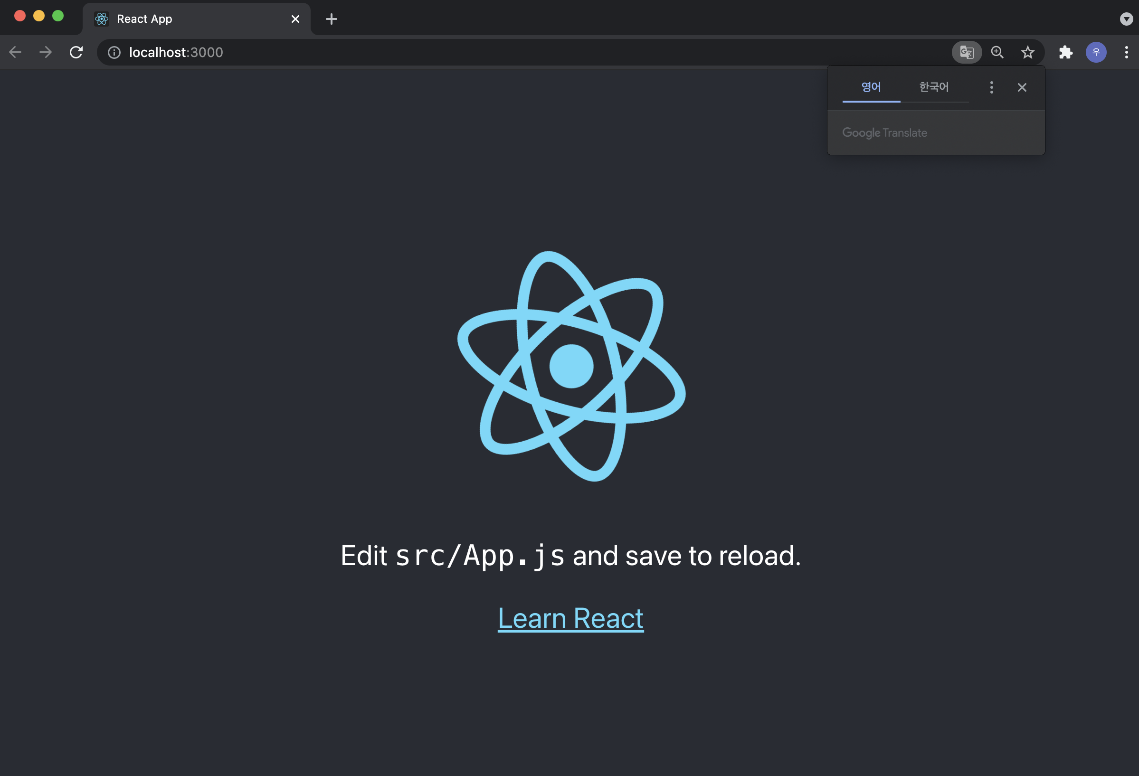Image resolution: width=1139 pixels, height=776 pixels.
Task: Open Chrome's three-dot main menu
Action: tap(1126, 52)
